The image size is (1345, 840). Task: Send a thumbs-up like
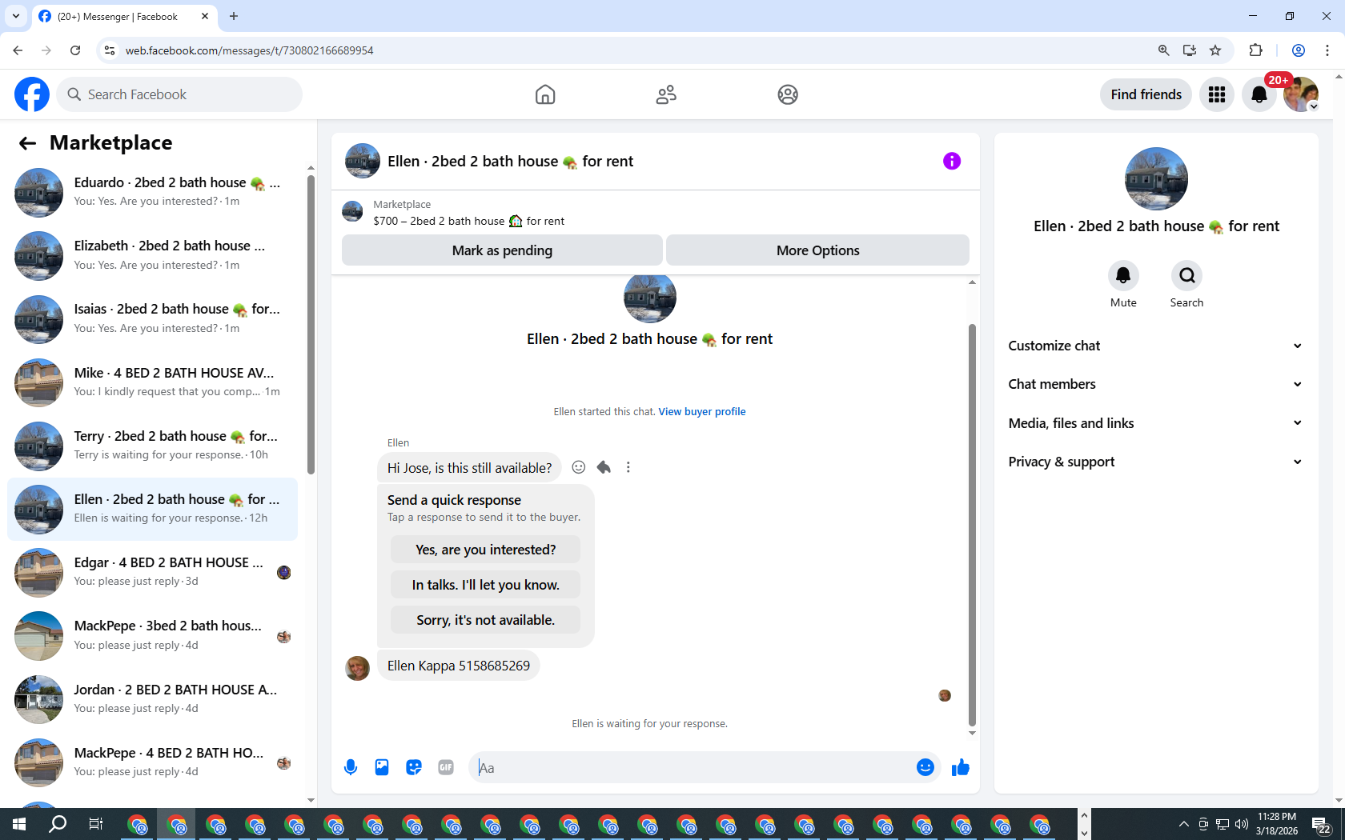pos(961,768)
